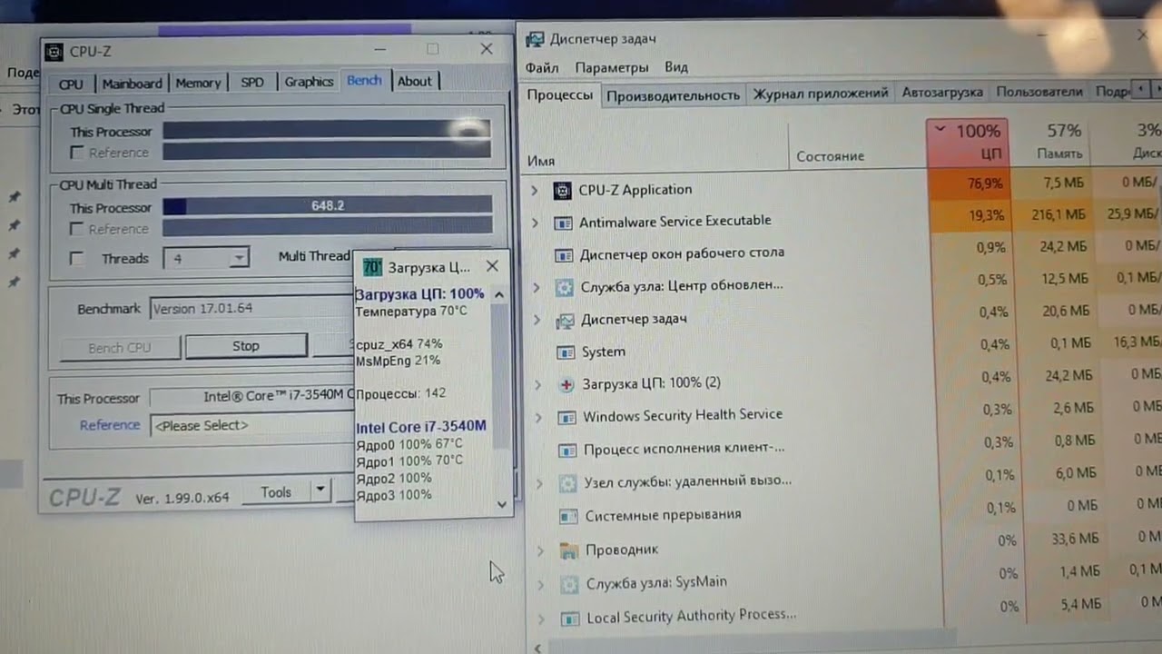This screenshot has height=654, width=1162.
Task: Switch to the Graphics tab
Action: point(309,82)
